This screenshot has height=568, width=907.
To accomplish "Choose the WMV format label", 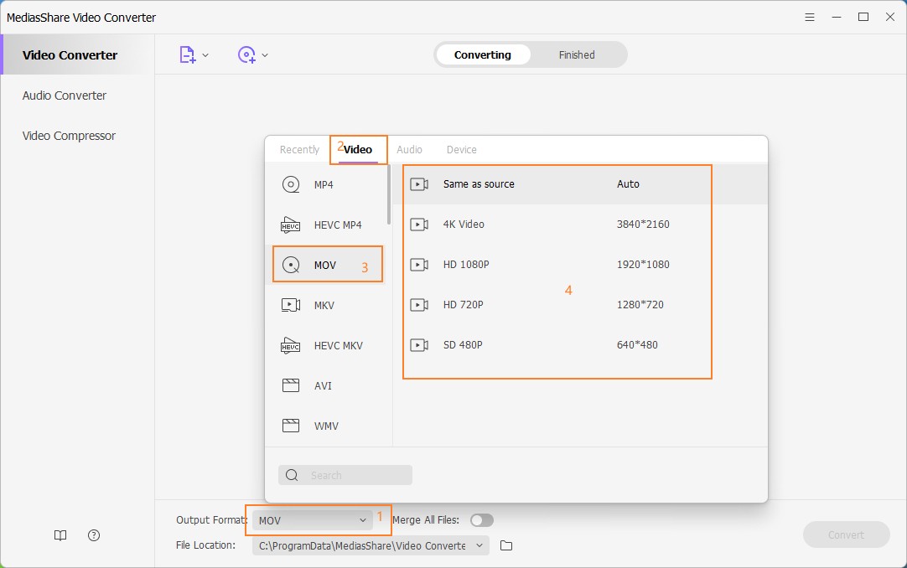I will [326, 426].
